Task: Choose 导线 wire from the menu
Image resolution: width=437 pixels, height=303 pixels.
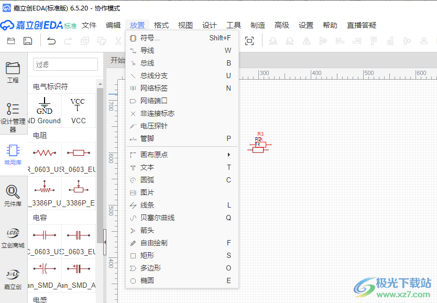Action: [182, 50]
